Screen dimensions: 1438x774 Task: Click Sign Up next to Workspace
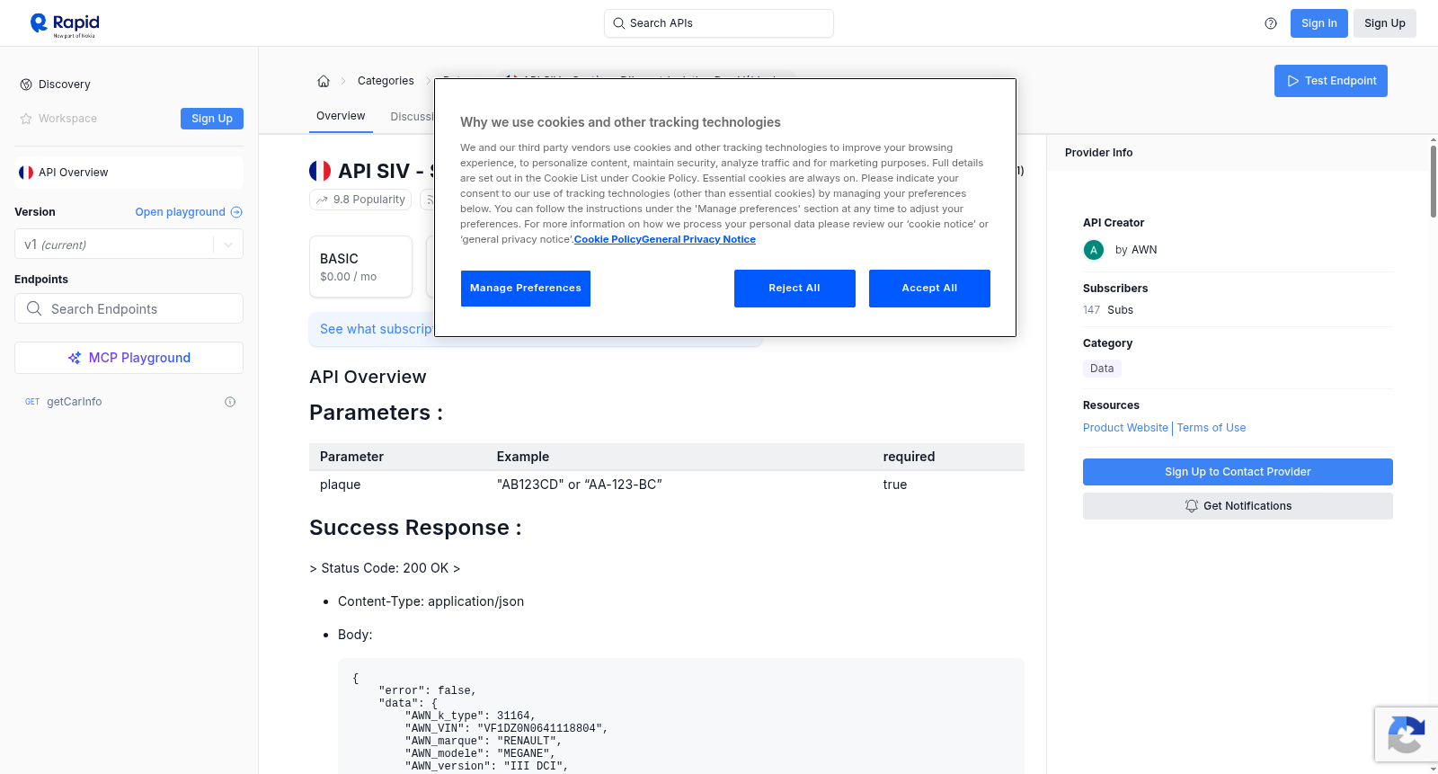[x=212, y=119]
